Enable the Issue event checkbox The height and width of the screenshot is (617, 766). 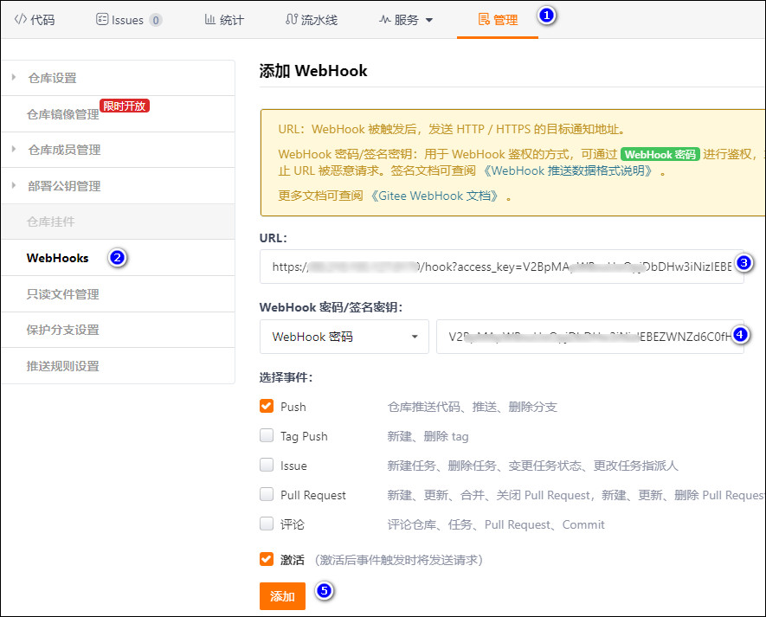click(x=267, y=465)
